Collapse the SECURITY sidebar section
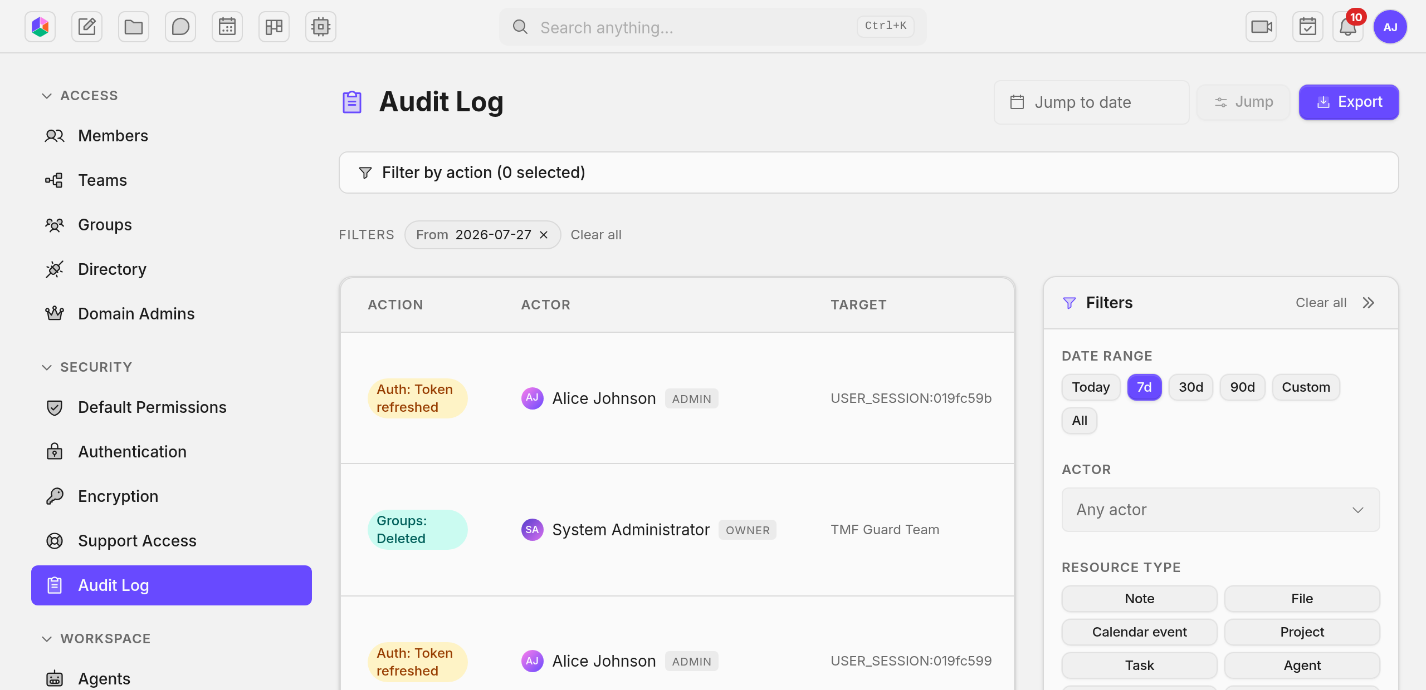Screen dimensions: 1426x690 [x=86, y=367]
